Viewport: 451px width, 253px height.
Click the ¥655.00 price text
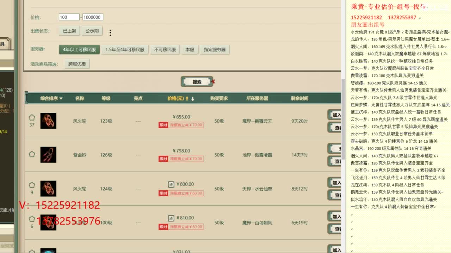coord(181,117)
